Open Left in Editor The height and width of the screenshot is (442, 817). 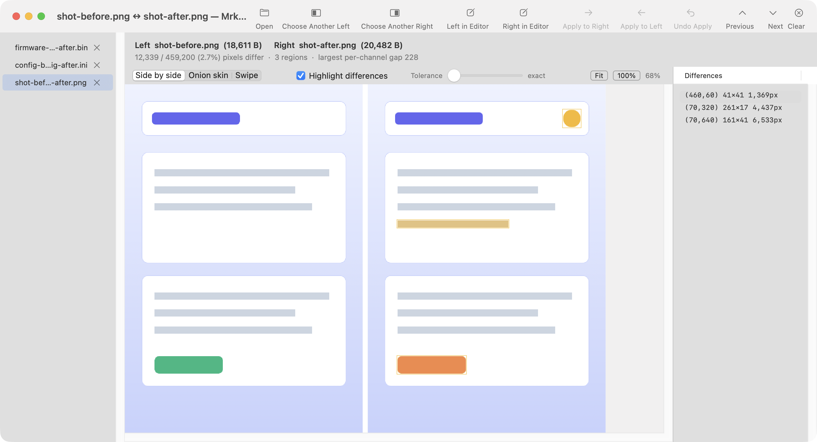[470, 13]
